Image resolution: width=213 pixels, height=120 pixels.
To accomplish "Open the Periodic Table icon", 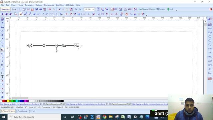I will (2, 19).
